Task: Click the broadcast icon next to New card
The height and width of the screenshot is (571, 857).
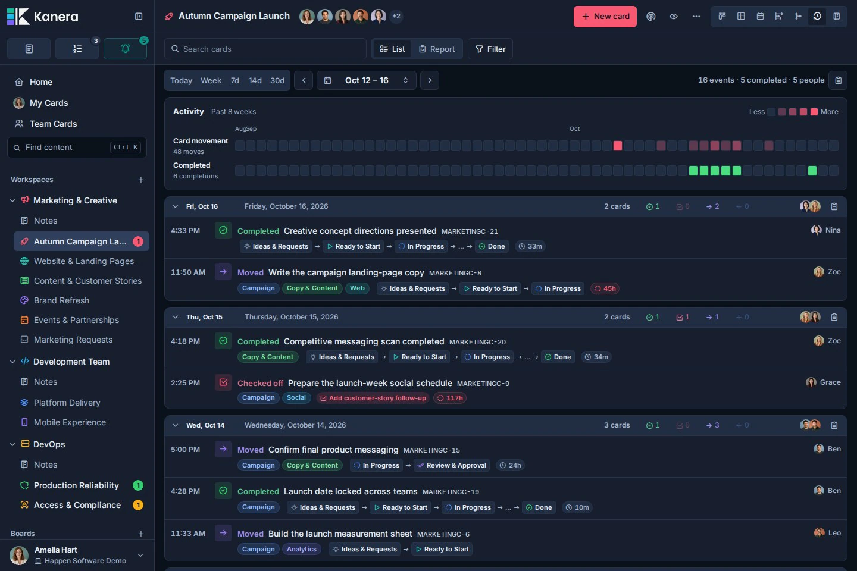Action: [651, 17]
